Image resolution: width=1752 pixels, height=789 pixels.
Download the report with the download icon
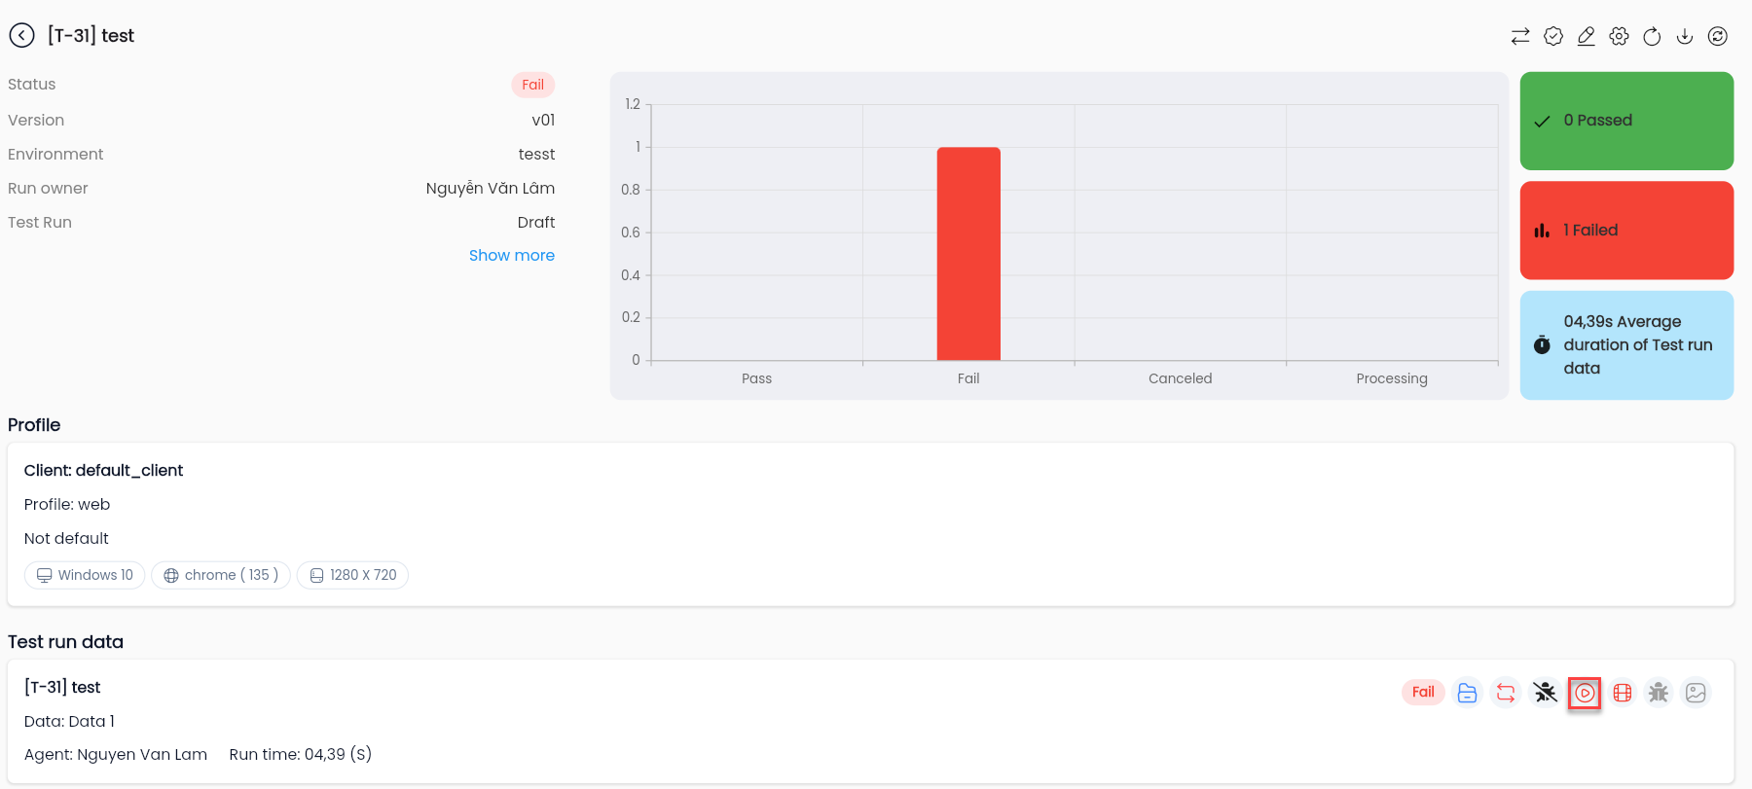[x=1685, y=36]
